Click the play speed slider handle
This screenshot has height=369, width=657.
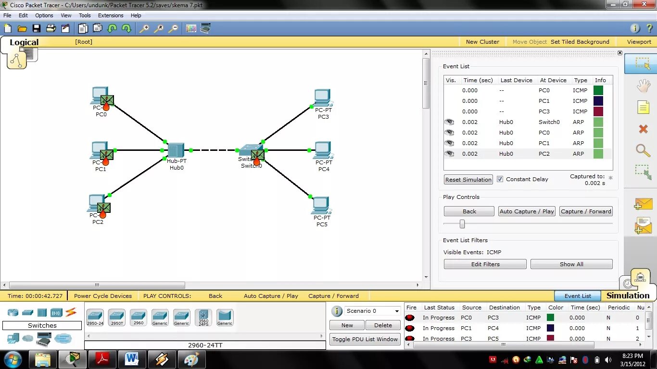[462, 224]
